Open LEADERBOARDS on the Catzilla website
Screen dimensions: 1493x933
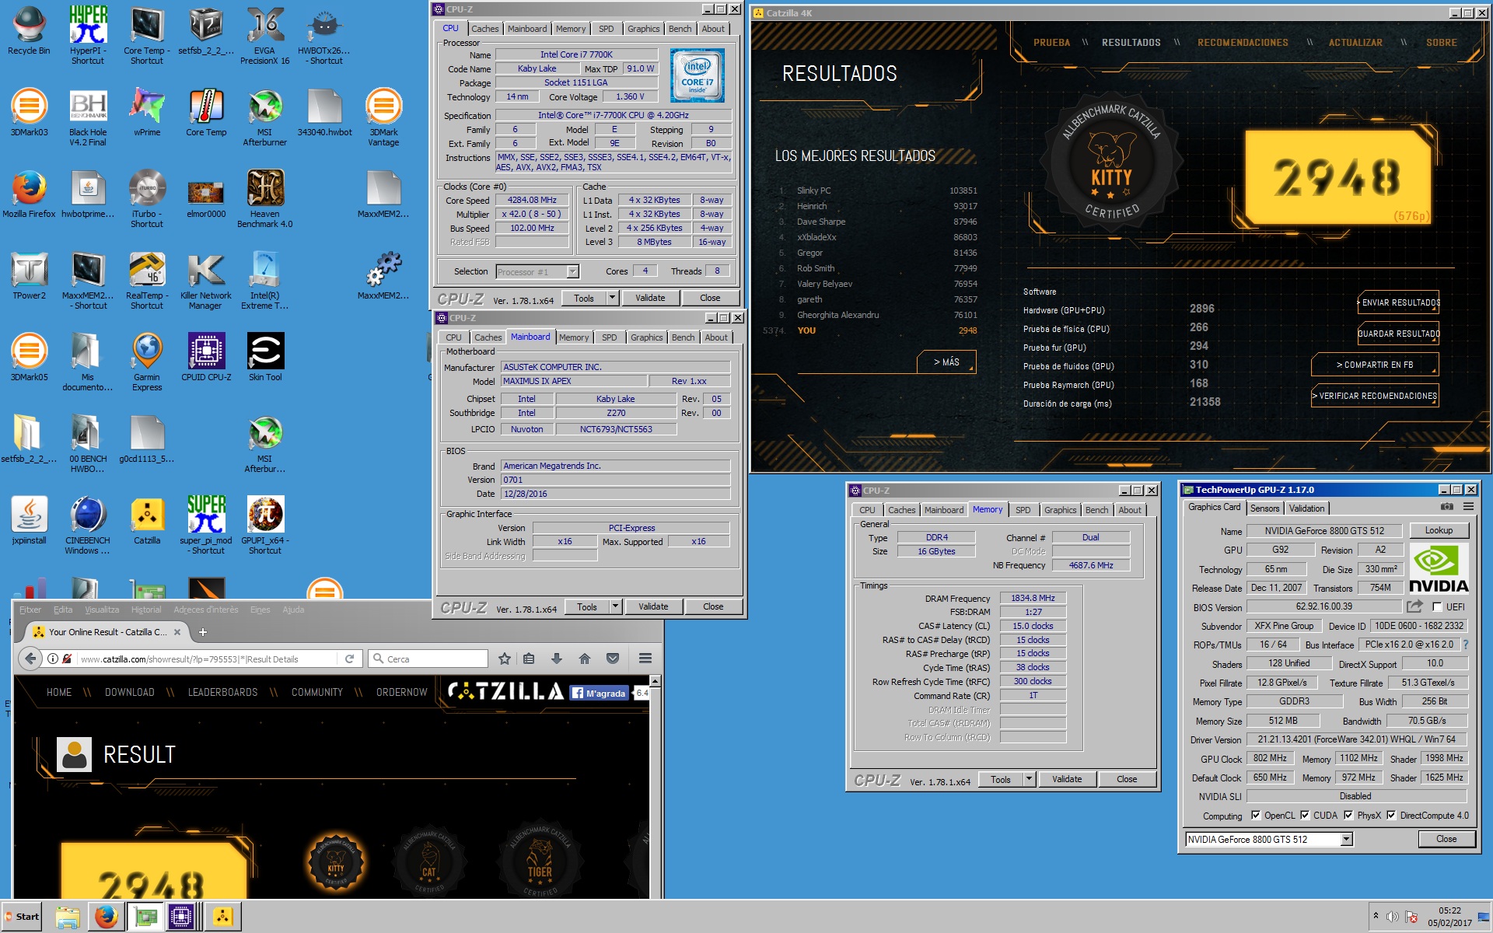pyautogui.click(x=222, y=692)
